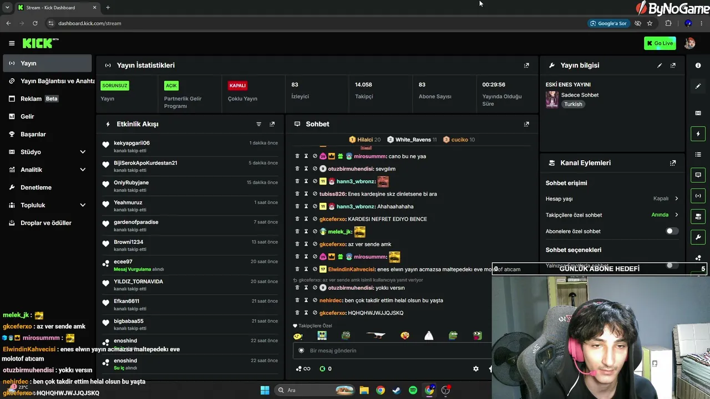This screenshot has height=399, width=710.
Task: Open Hesap yaşı setting options
Action: pyautogui.click(x=612, y=198)
